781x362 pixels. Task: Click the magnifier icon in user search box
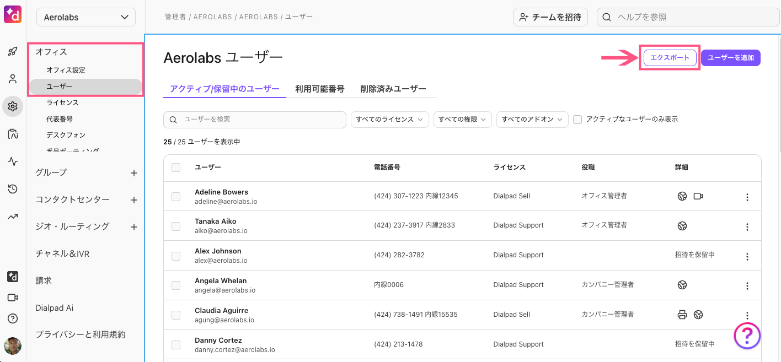[x=173, y=120]
